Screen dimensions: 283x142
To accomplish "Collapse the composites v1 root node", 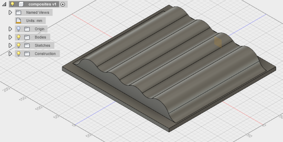I will 4,4.
